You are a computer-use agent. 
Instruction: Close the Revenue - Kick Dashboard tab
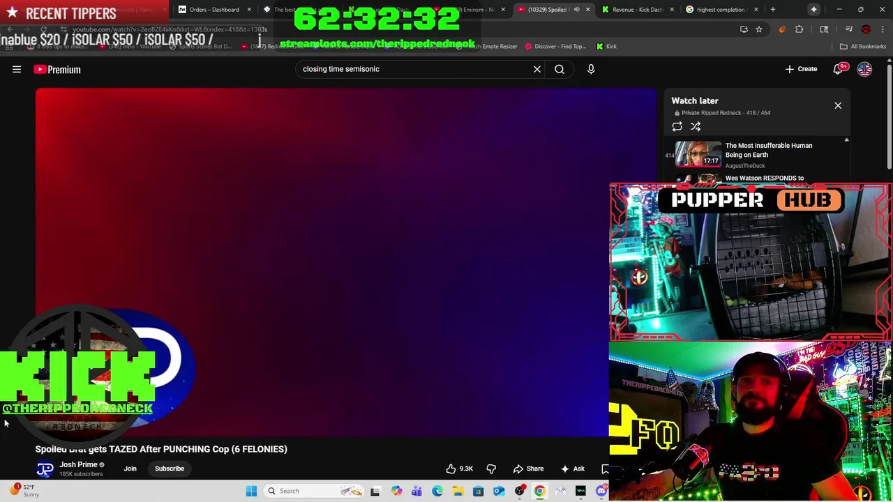[672, 10]
